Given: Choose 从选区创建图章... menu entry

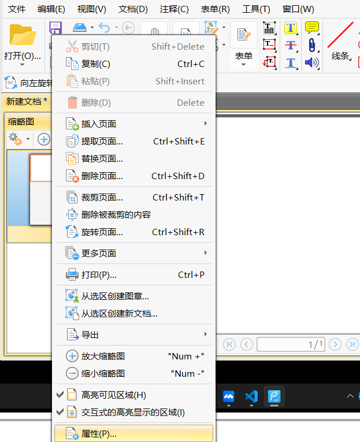Looking at the screenshot, I should (x=134, y=296).
